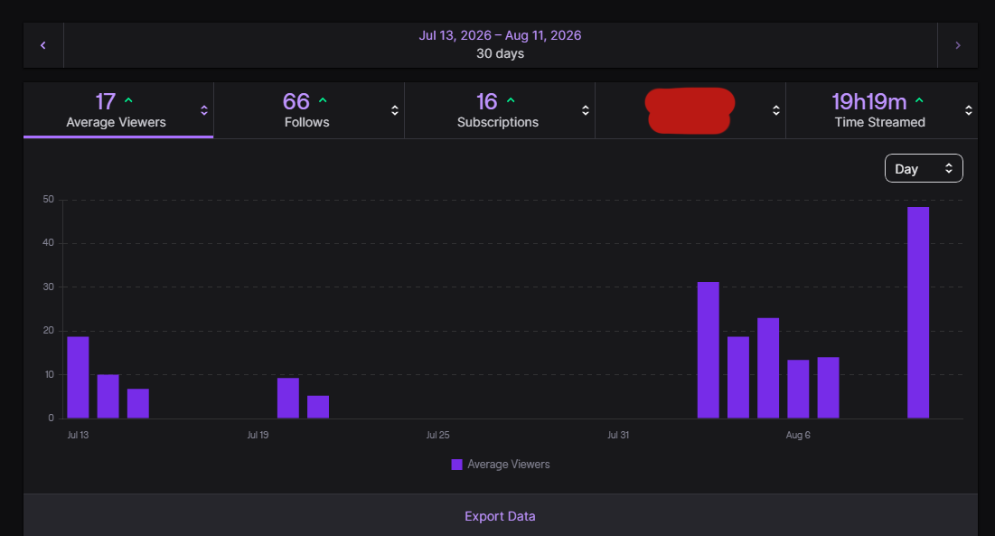This screenshot has height=536, width=995.
Task: Click the tallest bar near Aug 10
Action: (x=918, y=313)
